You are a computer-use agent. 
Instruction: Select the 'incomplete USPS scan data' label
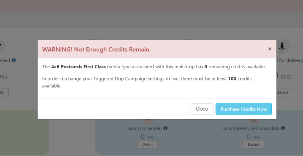point(251,128)
